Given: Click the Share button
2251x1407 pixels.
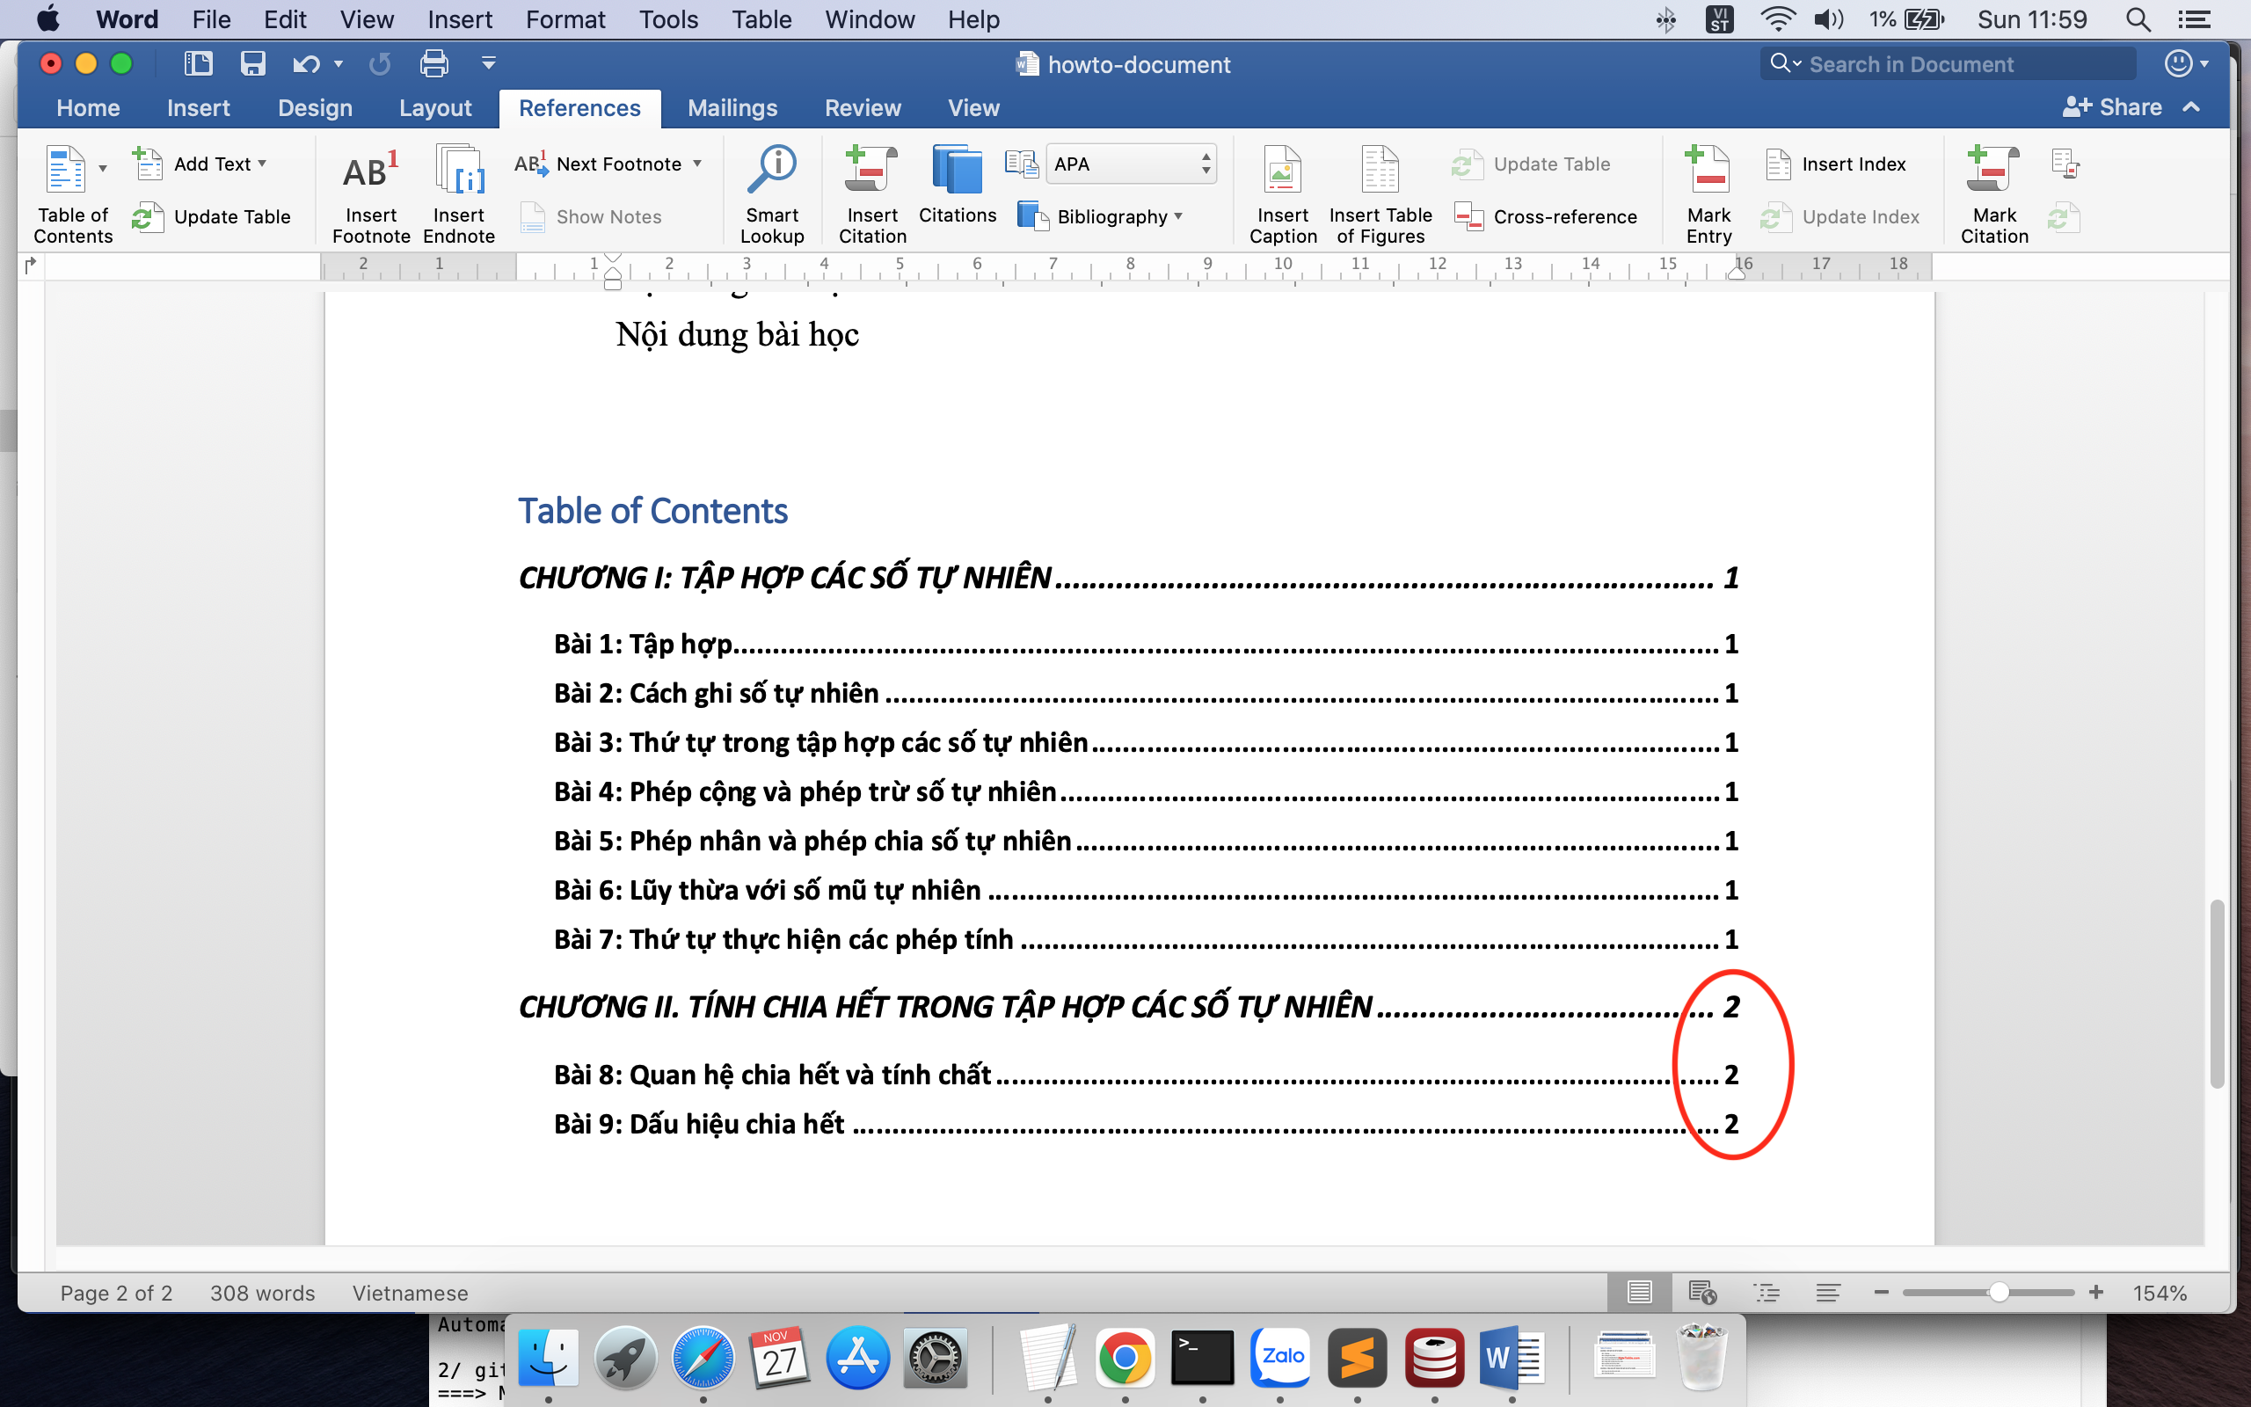Looking at the screenshot, I should (x=2111, y=107).
